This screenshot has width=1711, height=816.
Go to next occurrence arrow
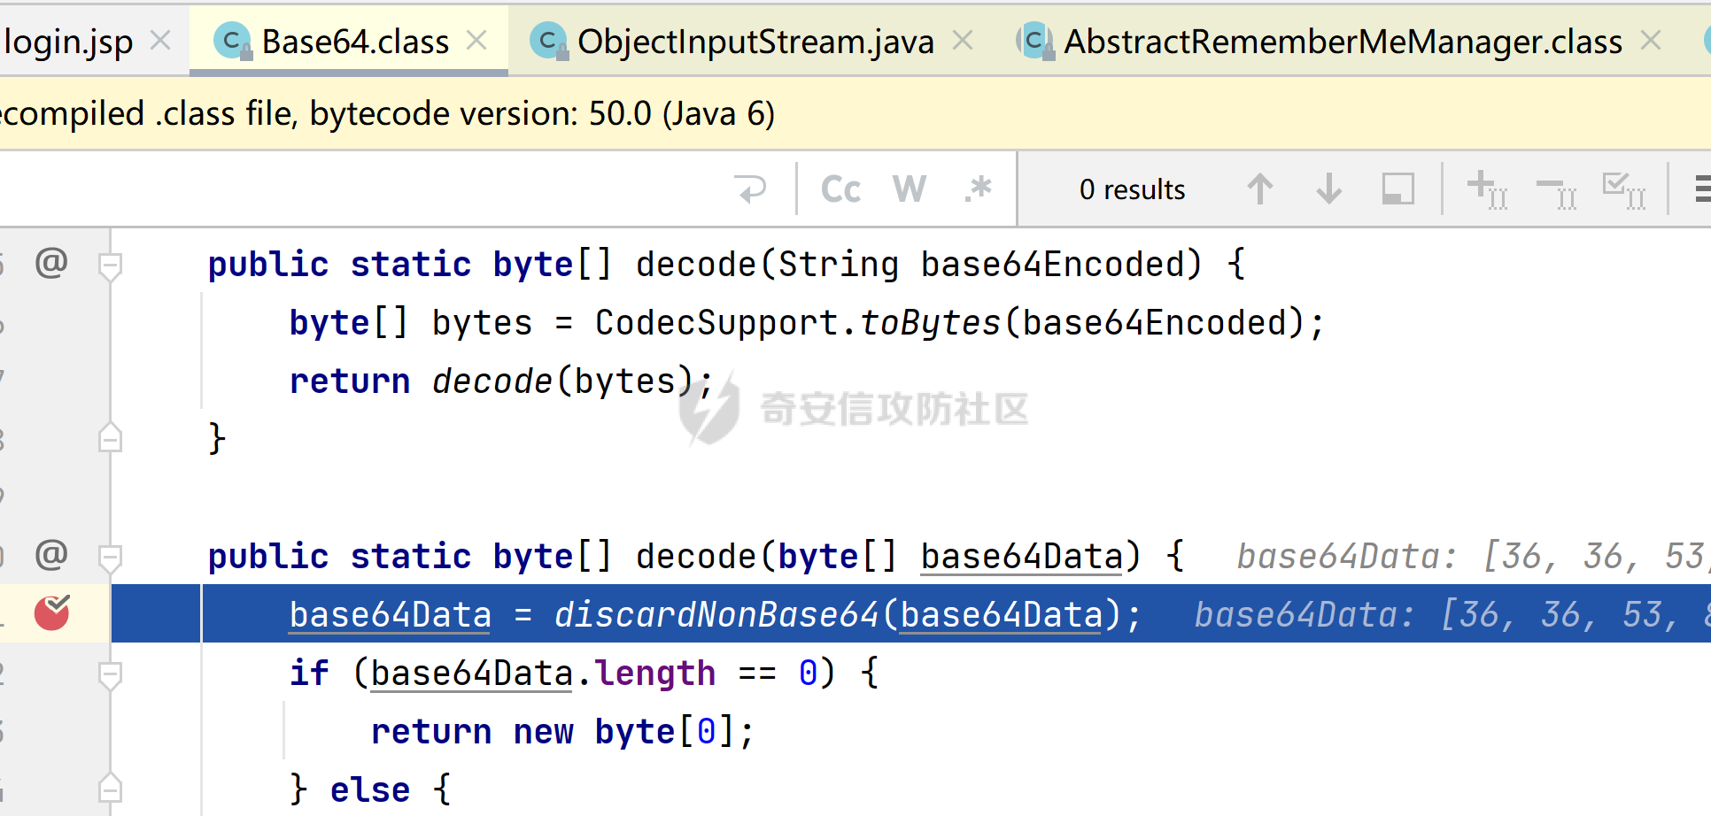tap(1328, 189)
